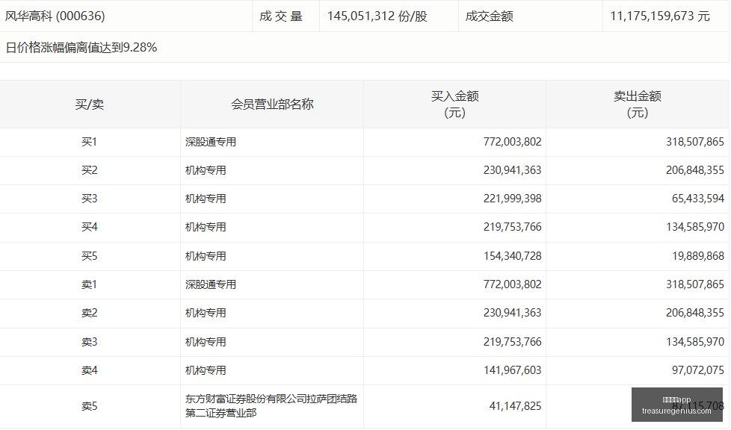The image size is (731, 430).
Task: Click the buy amount 141,967,603
Action: pyautogui.click(x=512, y=370)
